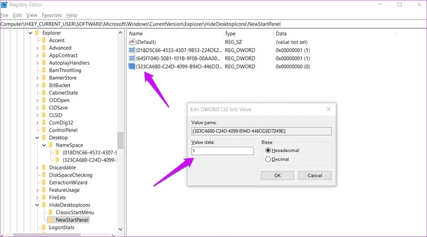Click the ClassicStartMenu folder icon
The height and width of the screenshot is (237, 427).
[51, 213]
